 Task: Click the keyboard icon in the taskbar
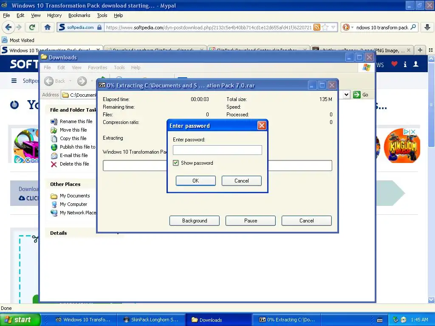pyautogui.click(x=380, y=320)
